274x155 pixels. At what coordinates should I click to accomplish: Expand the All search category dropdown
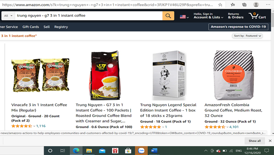click(x=8, y=16)
